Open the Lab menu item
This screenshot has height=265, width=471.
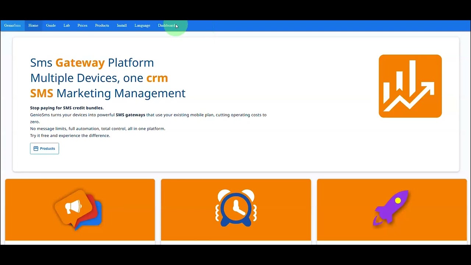click(67, 25)
